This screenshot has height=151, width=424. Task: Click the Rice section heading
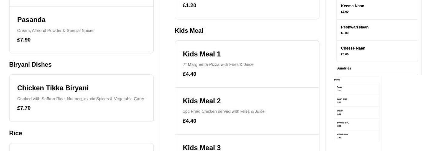click(15, 133)
